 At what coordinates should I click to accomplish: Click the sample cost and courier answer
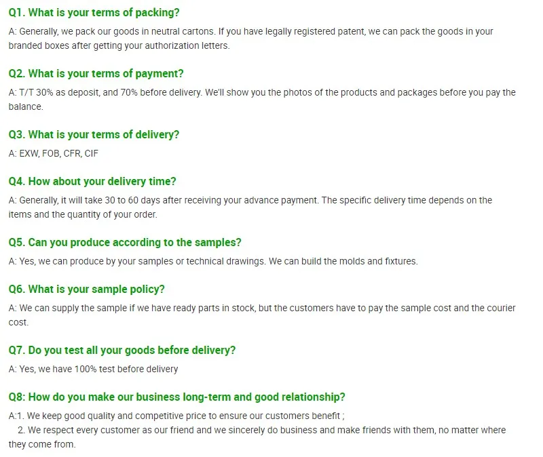(x=262, y=315)
